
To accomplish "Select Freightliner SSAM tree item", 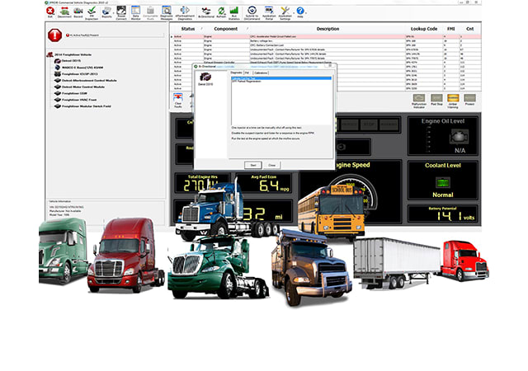I will [74, 93].
